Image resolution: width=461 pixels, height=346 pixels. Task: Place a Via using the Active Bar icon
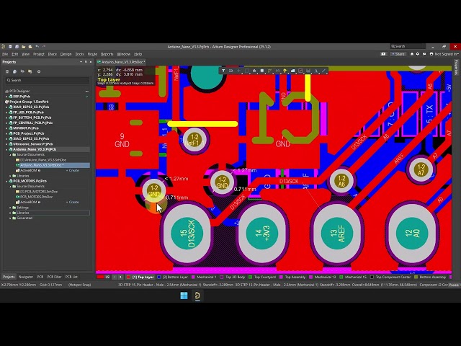285,71
